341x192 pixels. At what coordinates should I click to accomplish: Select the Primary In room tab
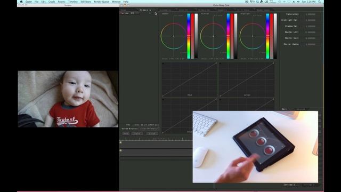[145, 10]
